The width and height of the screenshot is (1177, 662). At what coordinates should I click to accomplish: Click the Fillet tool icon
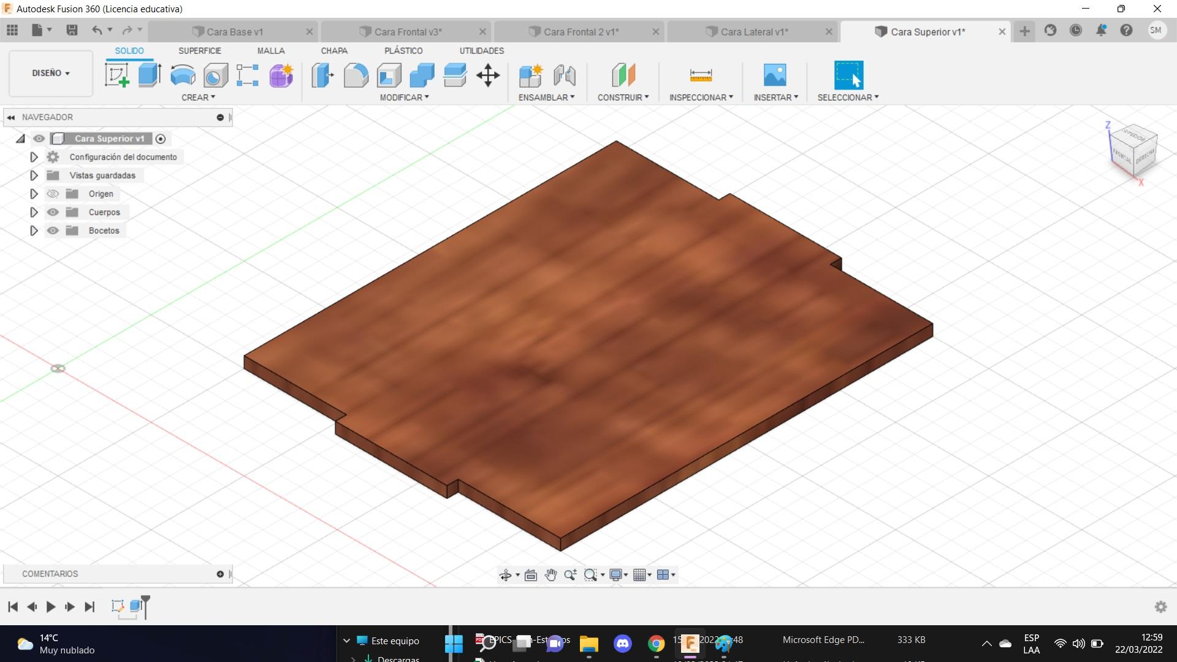[x=356, y=75]
